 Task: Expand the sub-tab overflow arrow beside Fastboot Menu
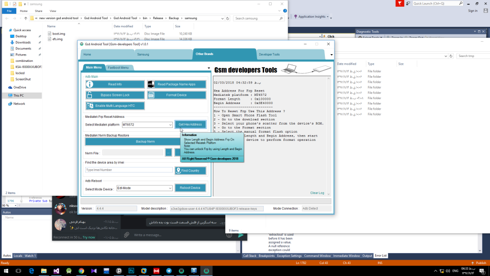click(x=209, y=68)
